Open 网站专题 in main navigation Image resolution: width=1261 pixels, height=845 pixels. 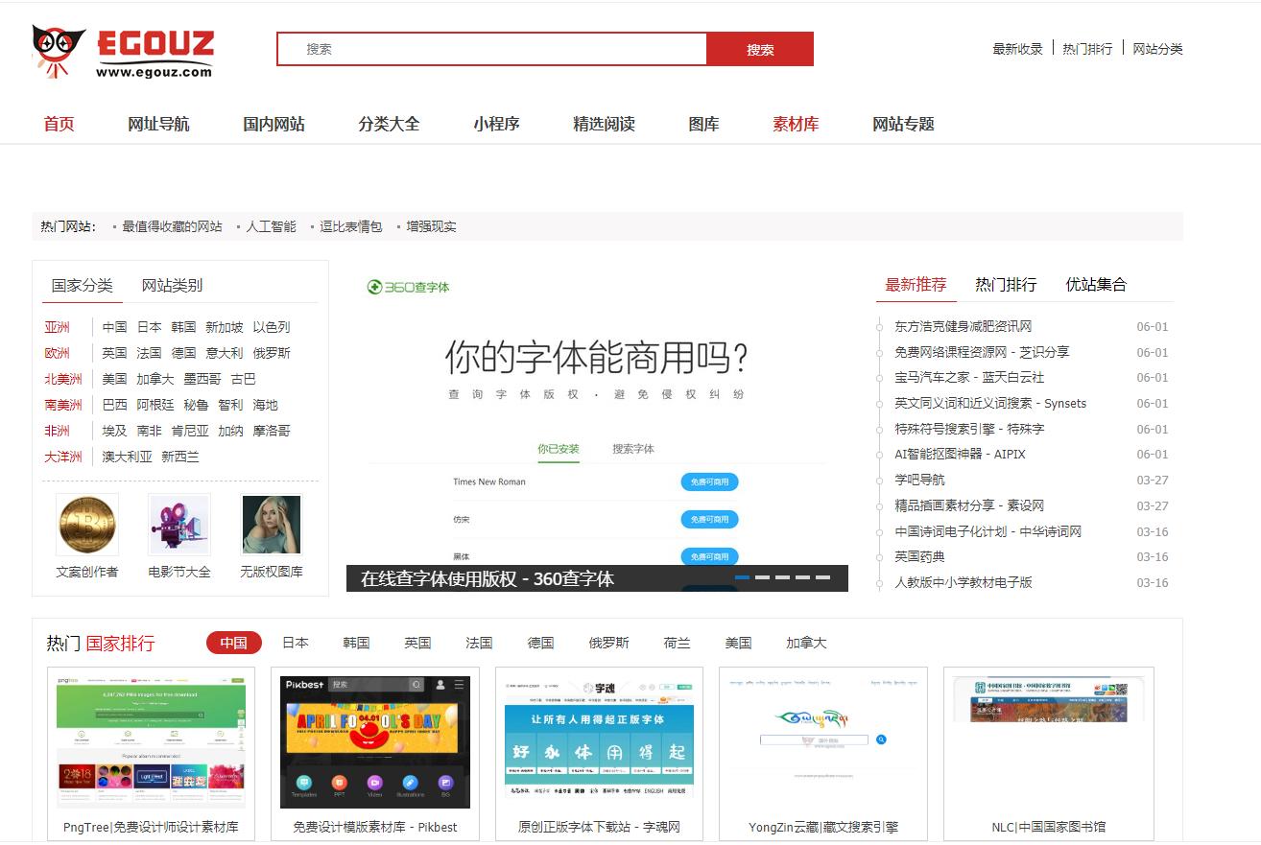point(903,124)
